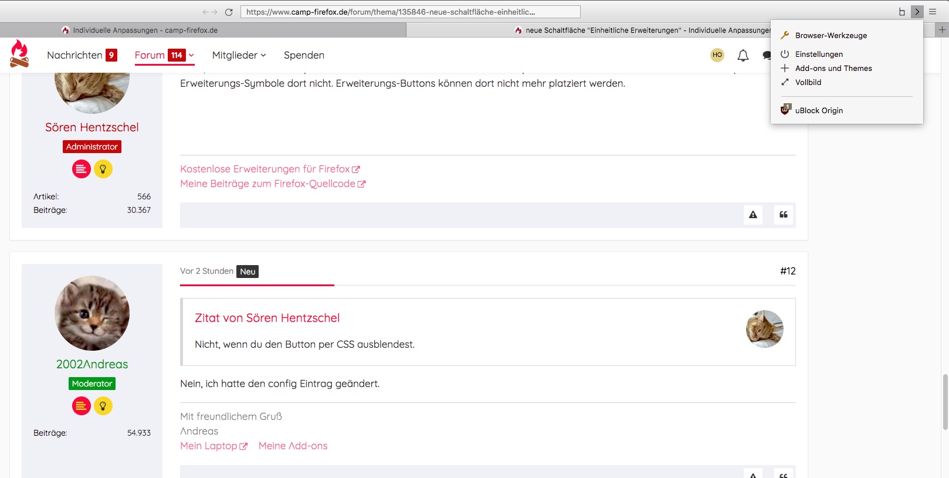Select Browser-Werkzeuge in the overflow menu

[847, 35]
